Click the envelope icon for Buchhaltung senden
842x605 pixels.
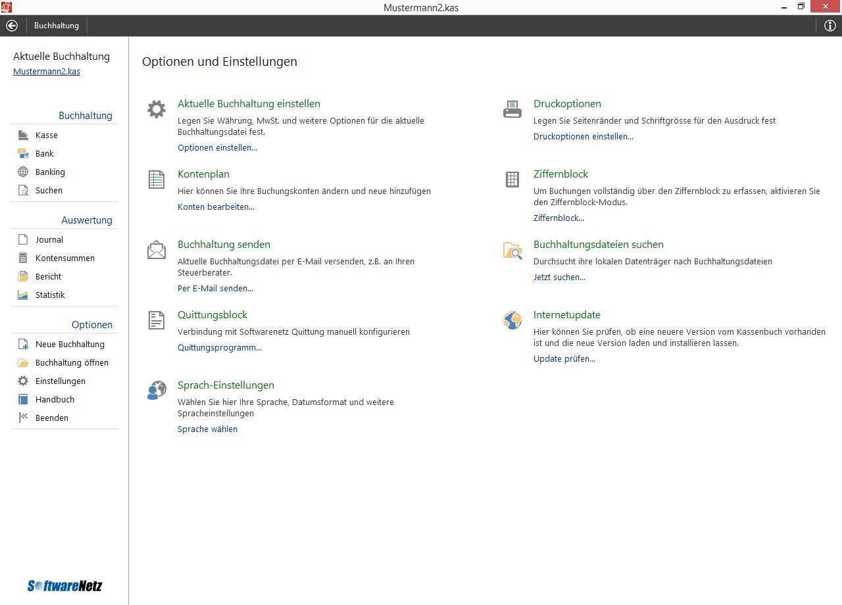pyautogui.click(x=157, y=250)
